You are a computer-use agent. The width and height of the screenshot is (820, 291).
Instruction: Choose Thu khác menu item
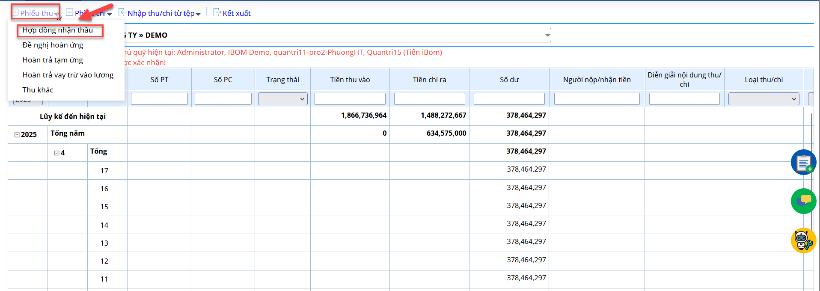pyautogui.click(x=38, y=90)
